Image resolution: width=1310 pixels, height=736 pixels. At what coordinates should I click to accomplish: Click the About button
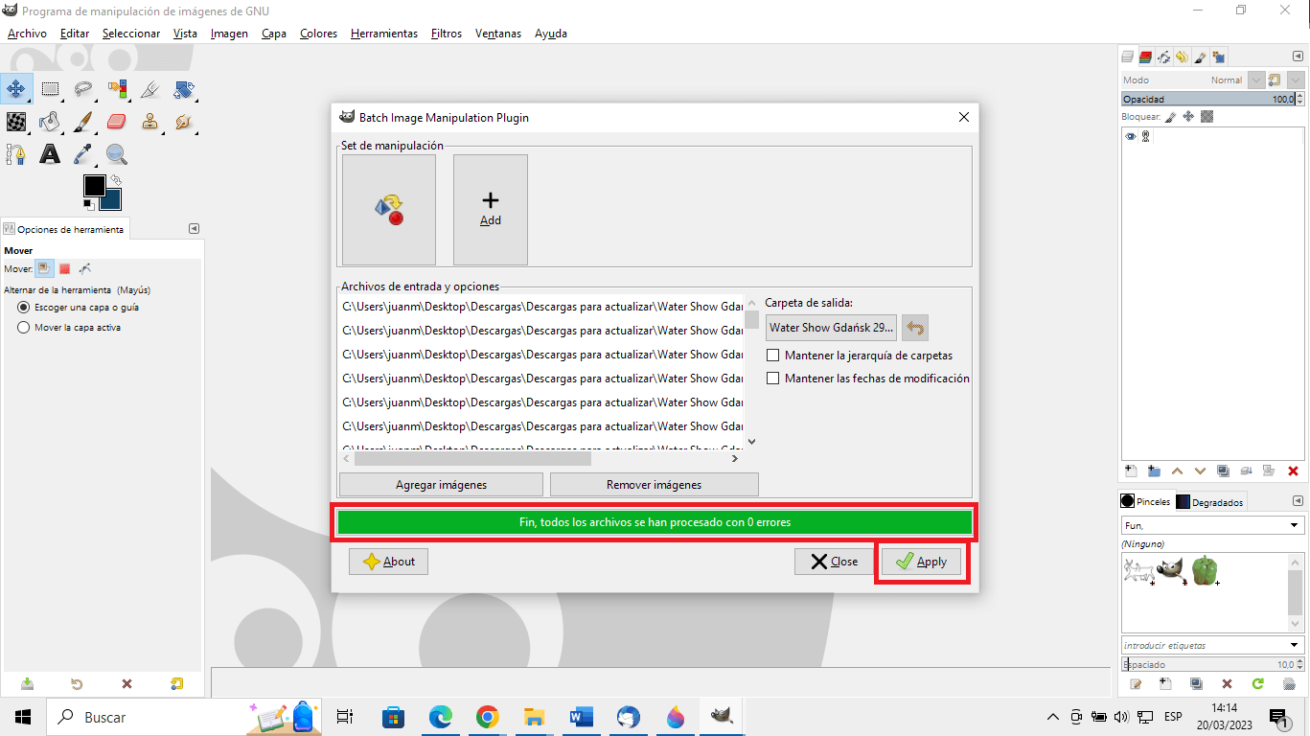pyautogui.click(x=388, y=562)
